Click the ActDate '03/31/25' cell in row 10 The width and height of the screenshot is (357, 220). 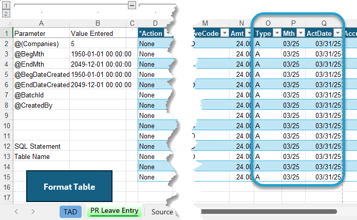pos(324,126)
